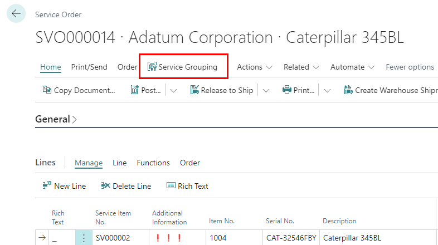Click the Post action
Image resolution: width=438 pixels, height=245 pixels.
(146, 90)
